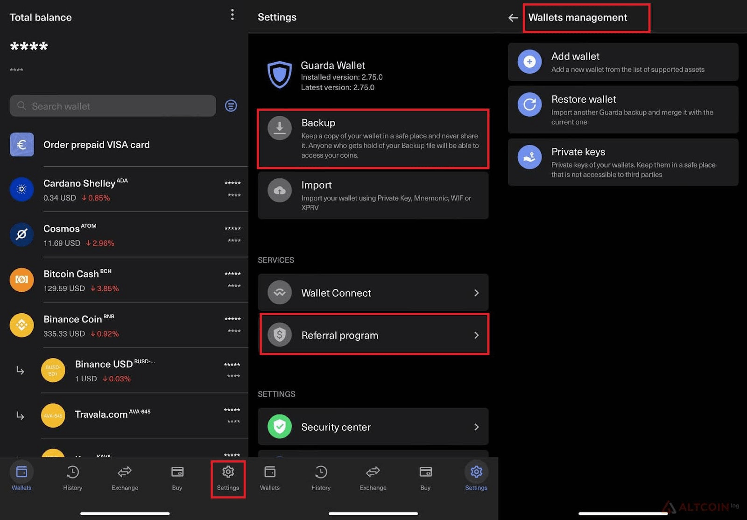This screenshot has width=747, height=520.
Task: Open the filter list icon beside search
Action: 231,106
